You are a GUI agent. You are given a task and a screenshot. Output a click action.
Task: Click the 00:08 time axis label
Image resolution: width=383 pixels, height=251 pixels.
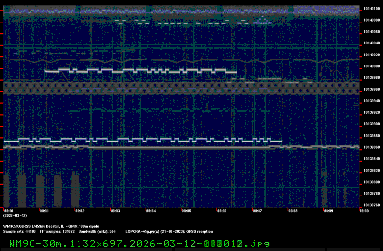(x=293, y=211)
